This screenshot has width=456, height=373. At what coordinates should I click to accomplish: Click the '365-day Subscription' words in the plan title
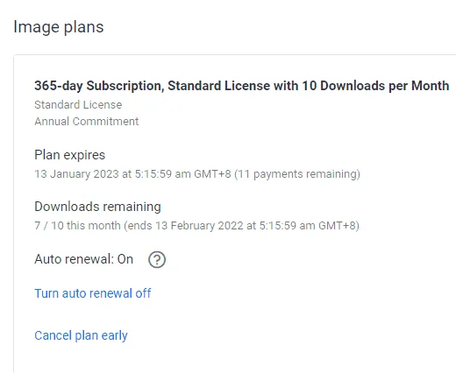click(97, 86)
